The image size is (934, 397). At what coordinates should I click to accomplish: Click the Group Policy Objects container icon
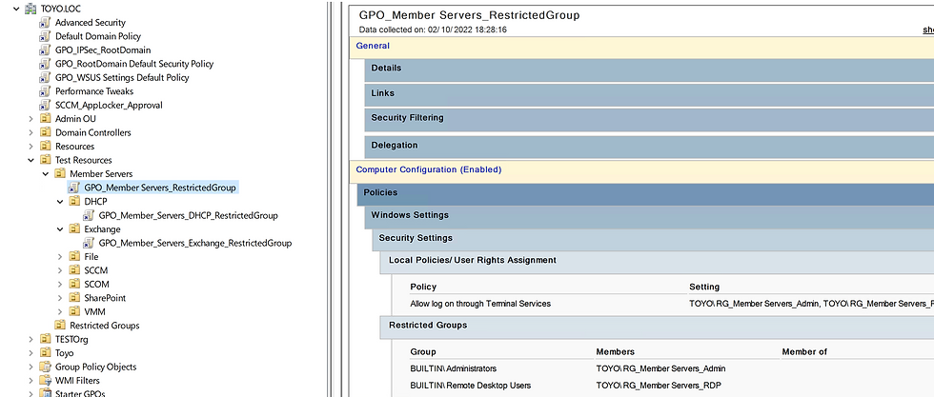[46, 367]
